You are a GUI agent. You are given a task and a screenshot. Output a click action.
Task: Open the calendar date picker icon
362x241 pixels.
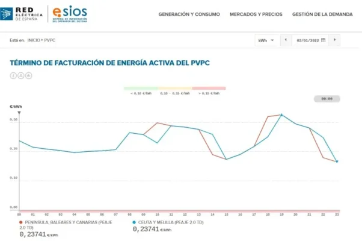coord(324,40)
